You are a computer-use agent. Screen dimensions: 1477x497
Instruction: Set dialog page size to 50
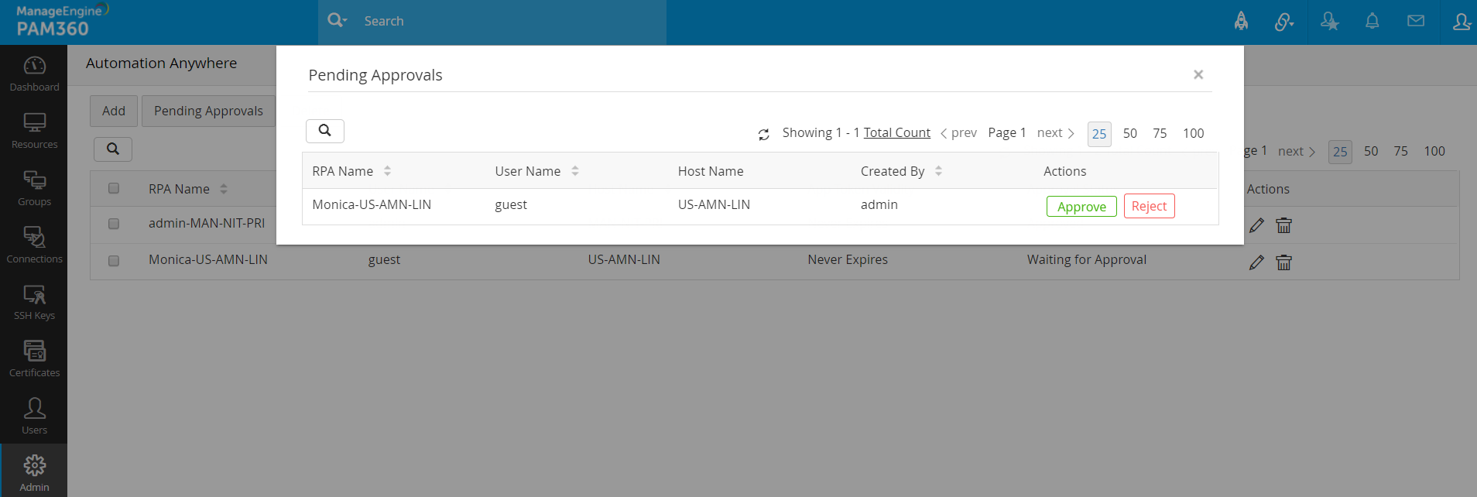click(x=1130, y=133)
